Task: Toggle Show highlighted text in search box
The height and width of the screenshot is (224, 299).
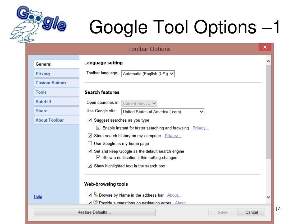Action: click(90, 166)
